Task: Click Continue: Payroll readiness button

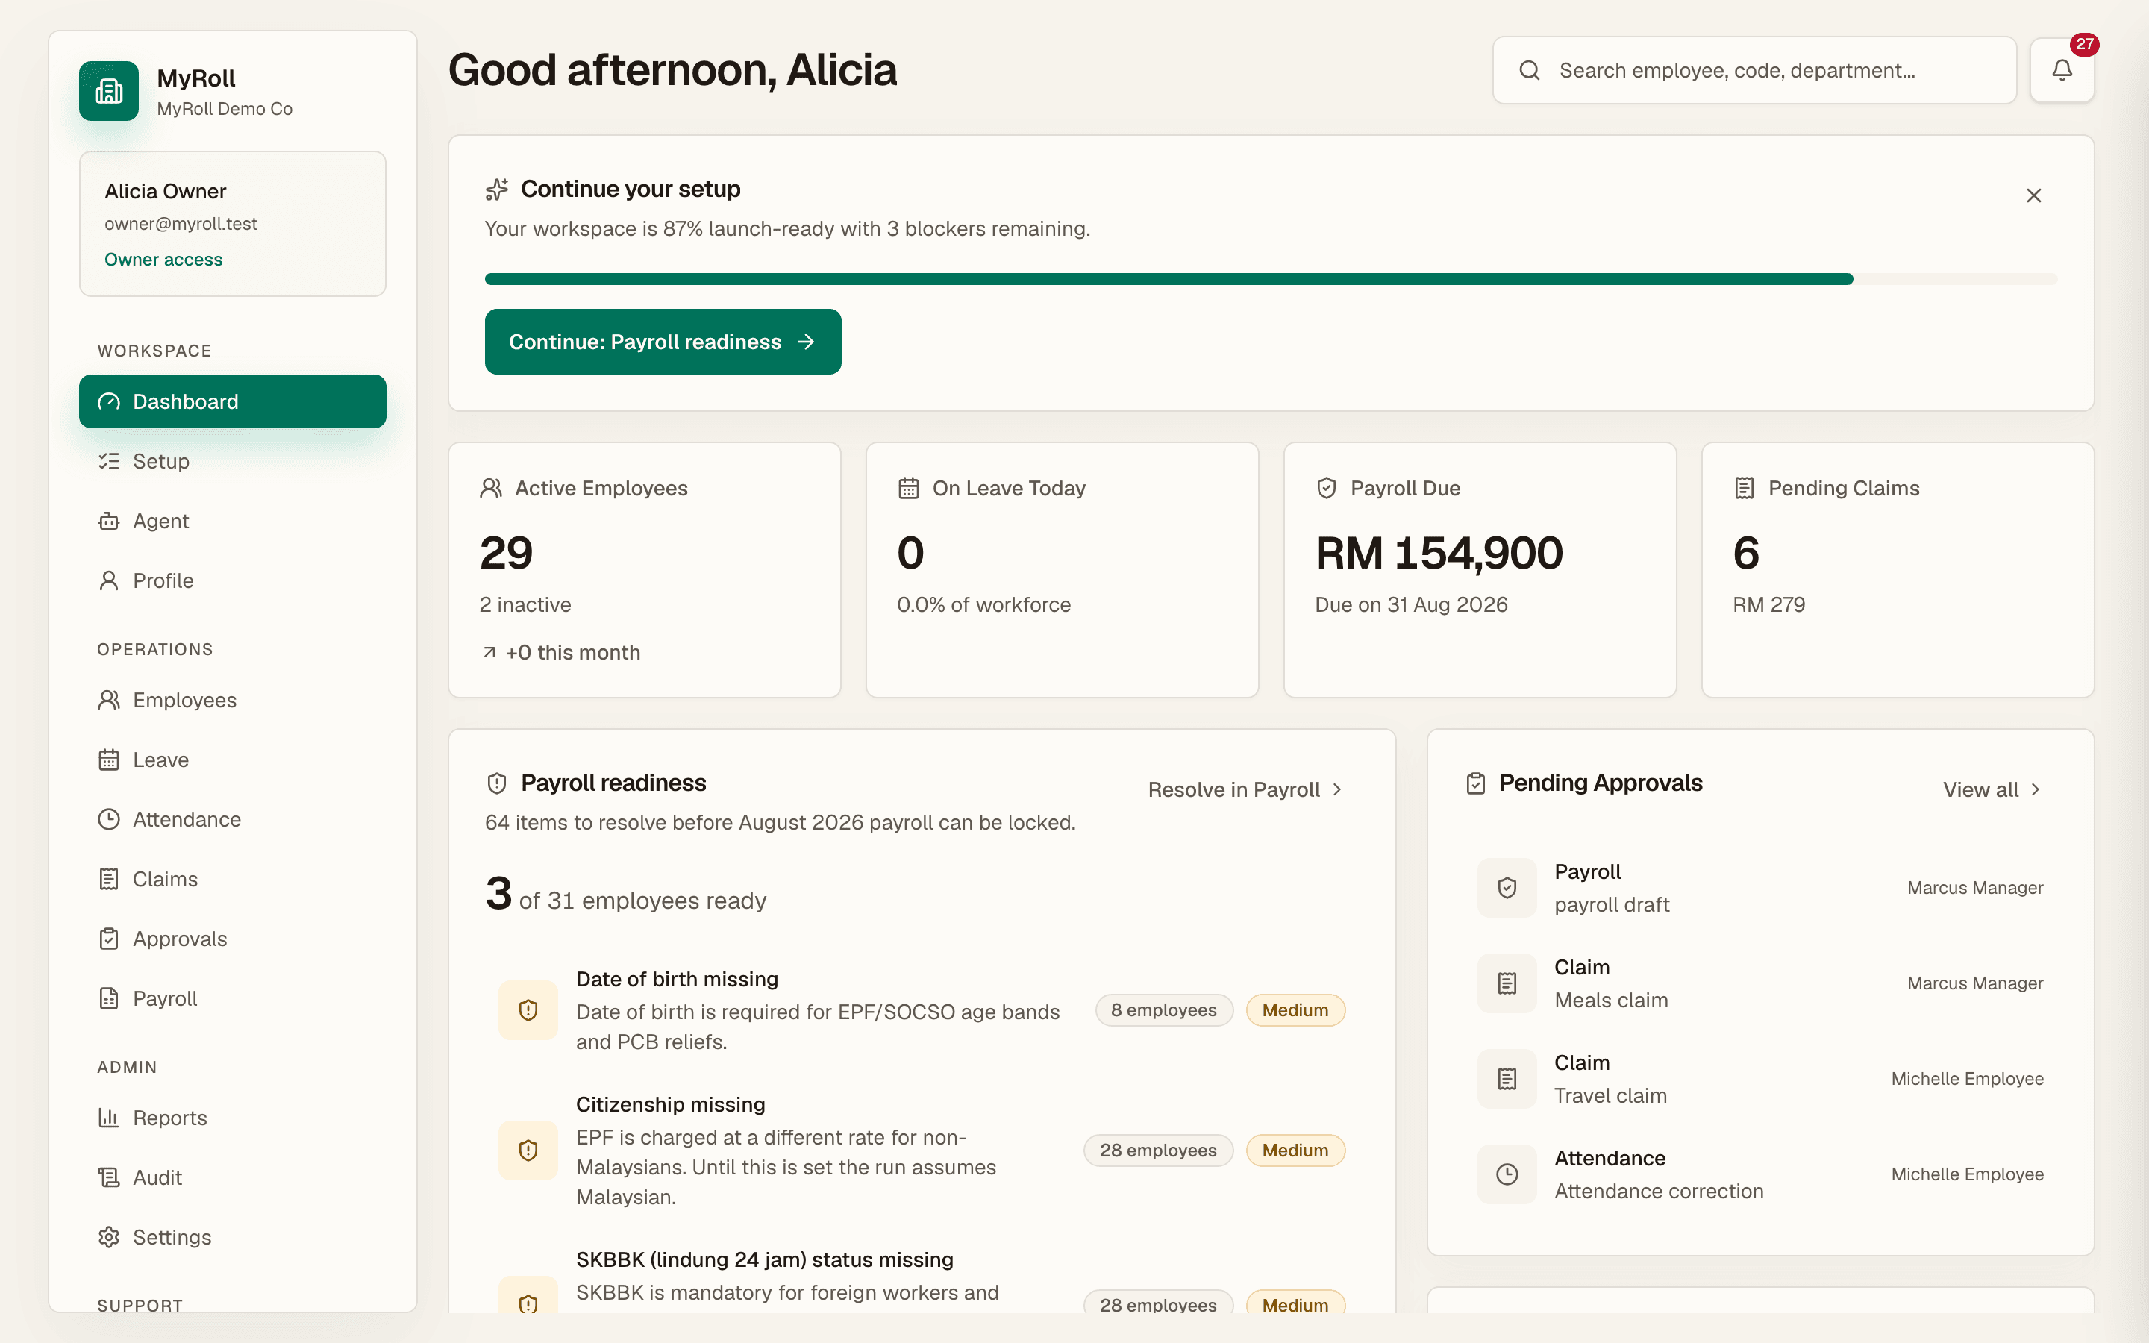Action: pyautogui.click(x=663, y=342)
